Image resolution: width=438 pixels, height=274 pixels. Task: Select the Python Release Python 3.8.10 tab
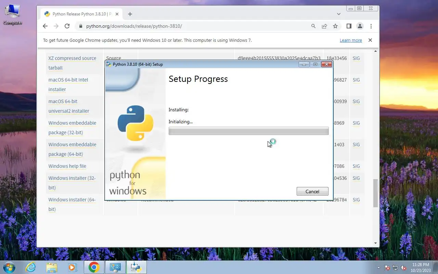[x=81, y=14]
